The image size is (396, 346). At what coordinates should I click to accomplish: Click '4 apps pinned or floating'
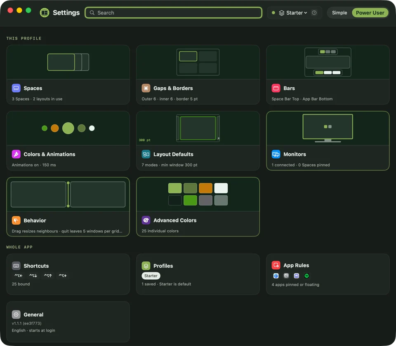295,285
